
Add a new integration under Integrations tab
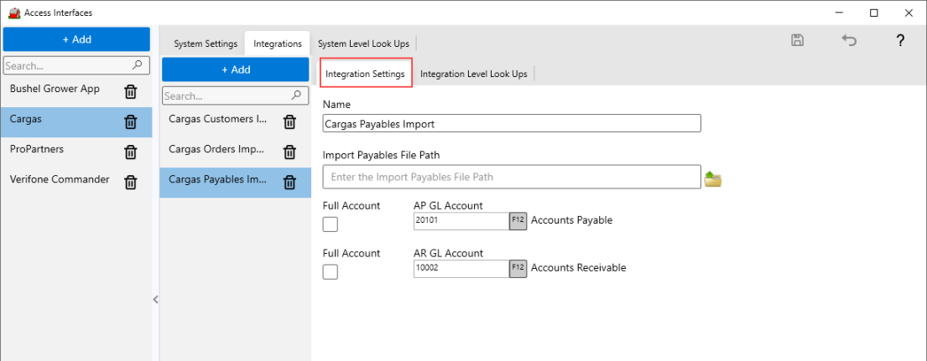pyautogui.click(x=235, y=70)
